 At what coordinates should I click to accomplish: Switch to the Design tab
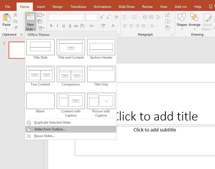[x=57, y=6]
